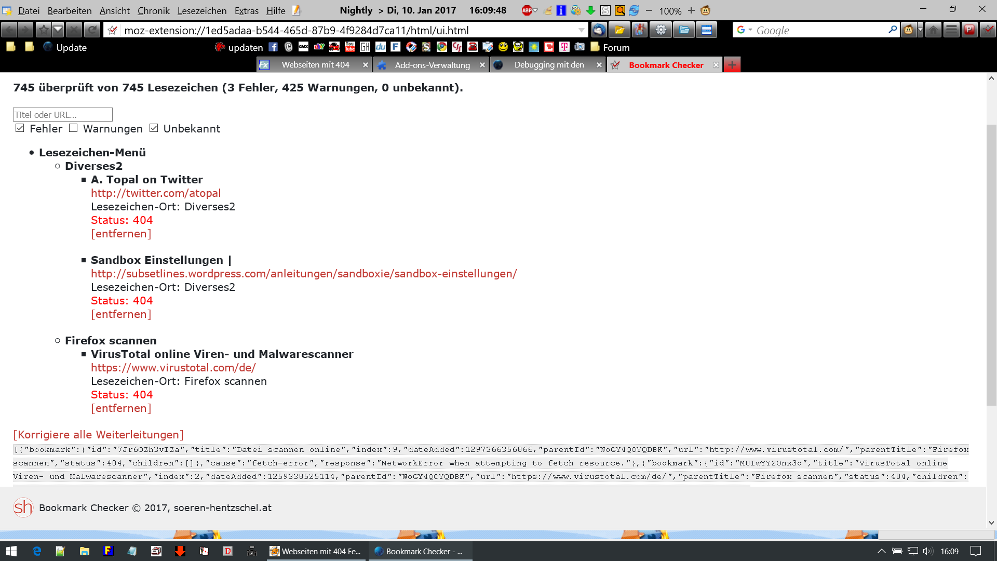
Task: Click the Bookmark Checker star toolbar icon
Action: click(988, 30)
